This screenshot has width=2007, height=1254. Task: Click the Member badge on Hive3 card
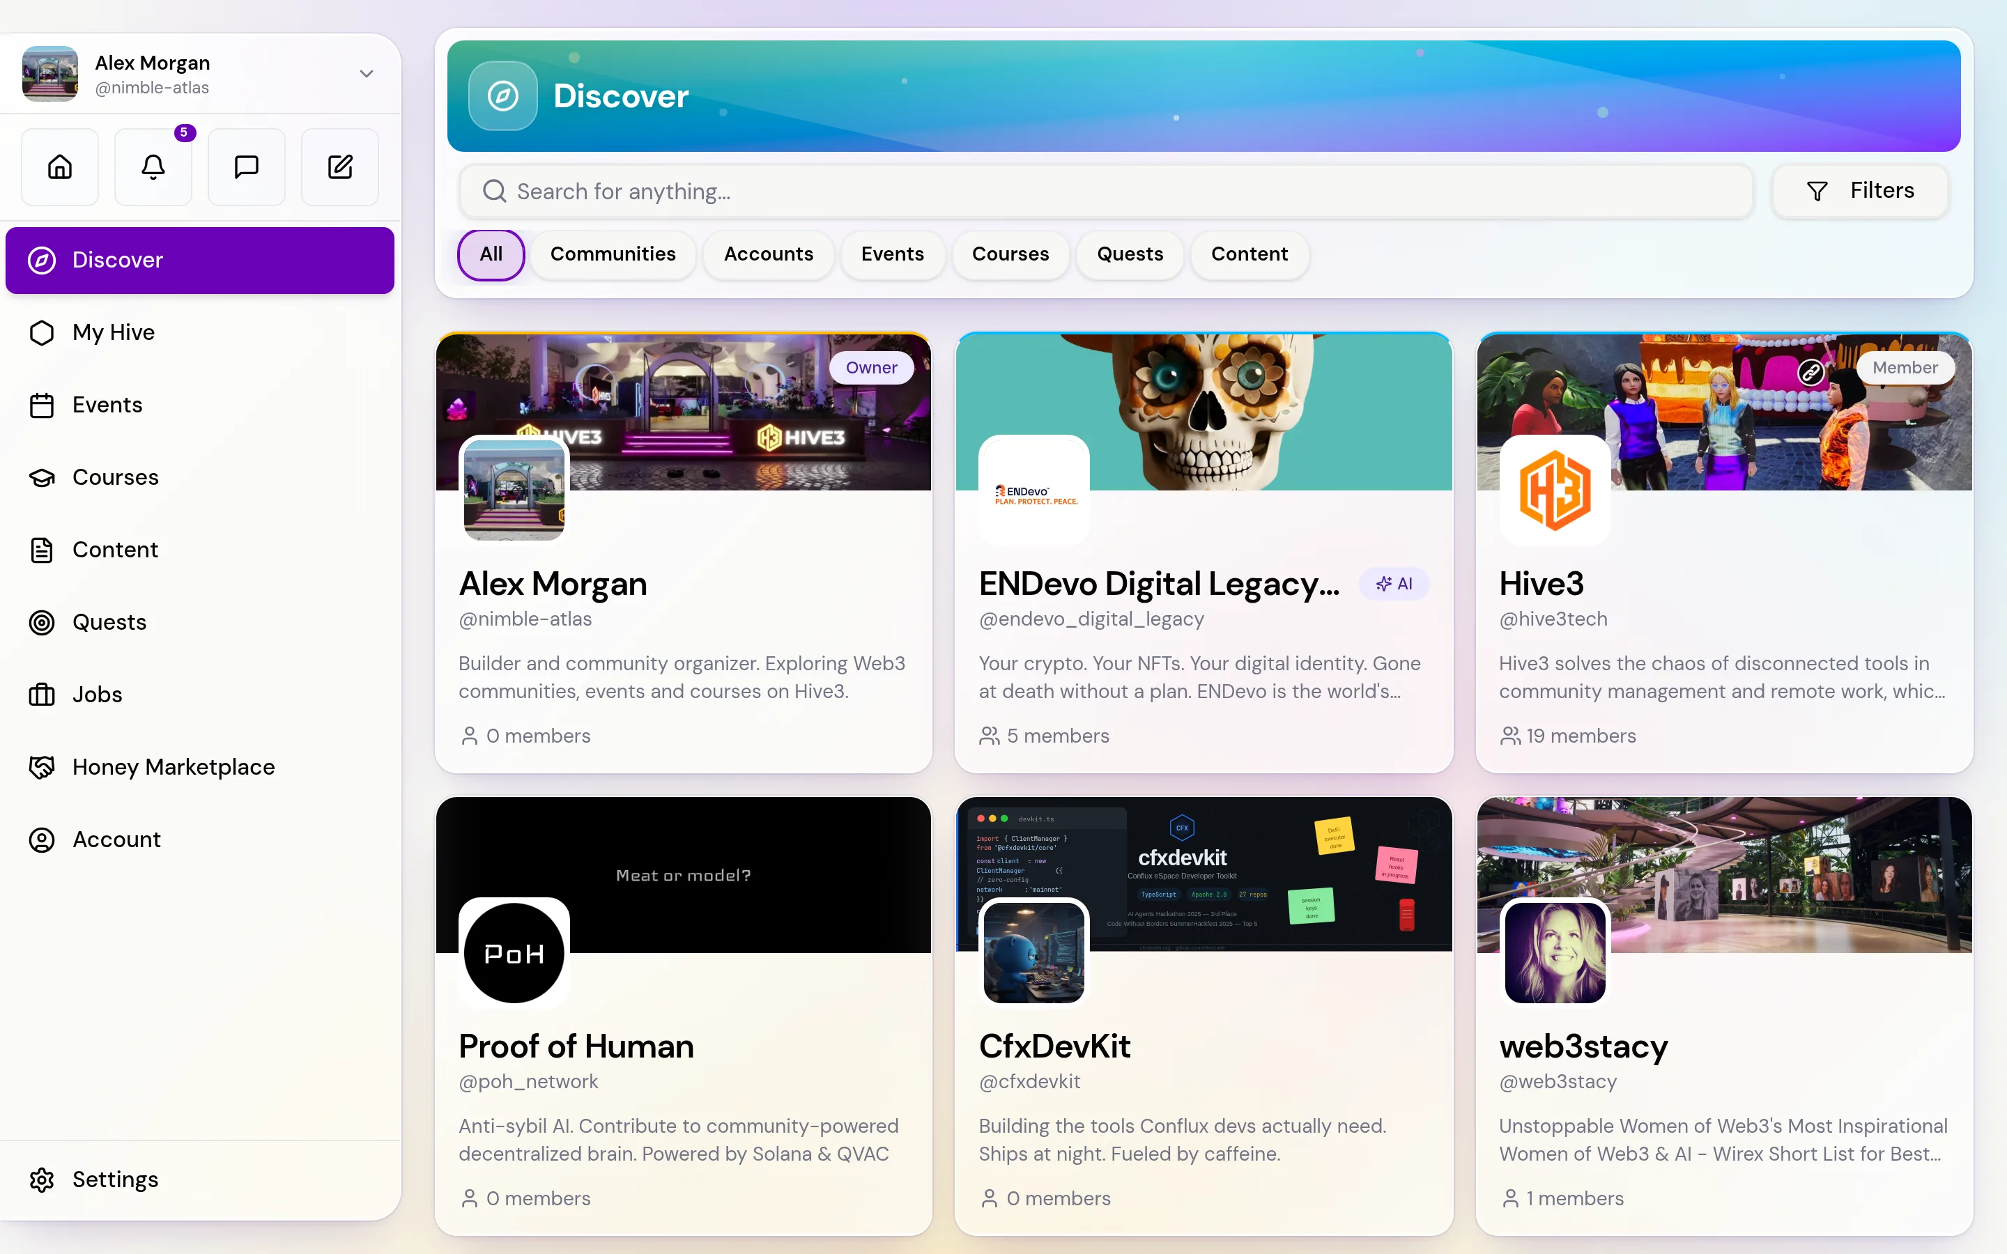[1905, 367]
